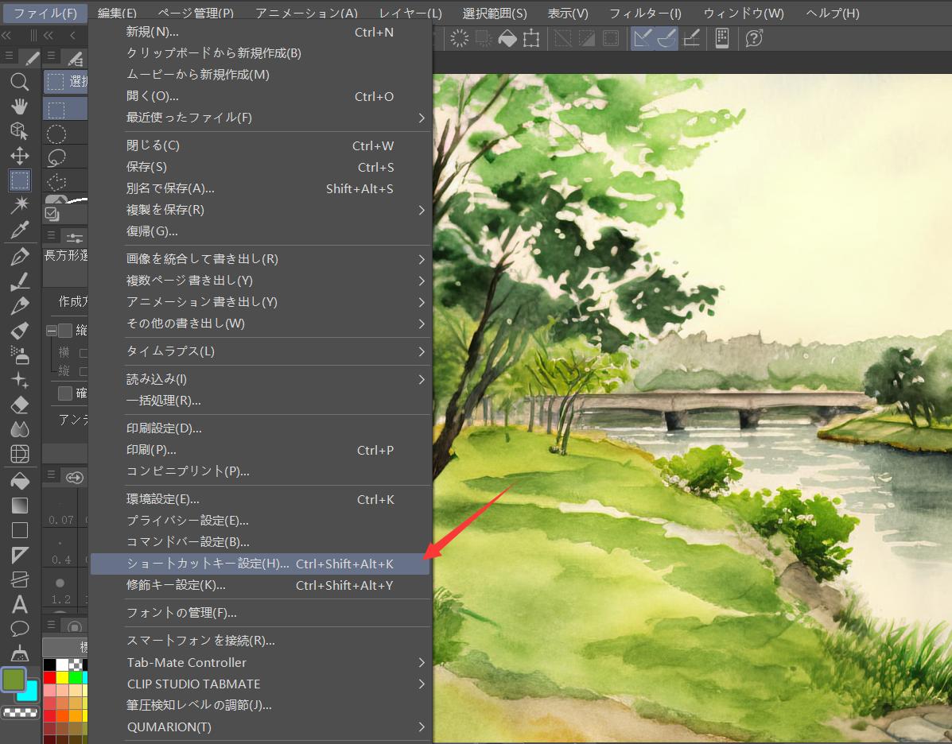Select the Balloon tool
This screenshot has width=952, height=744.
pyautogui.click(x=19, y=630)
